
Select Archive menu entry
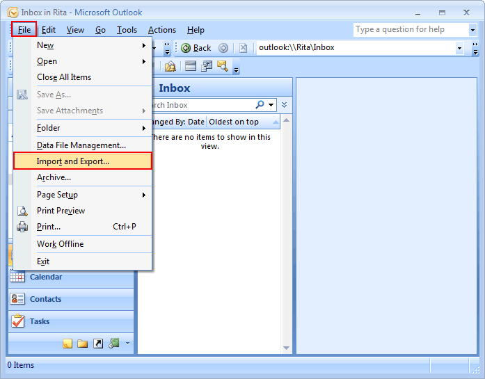(83, 177)
